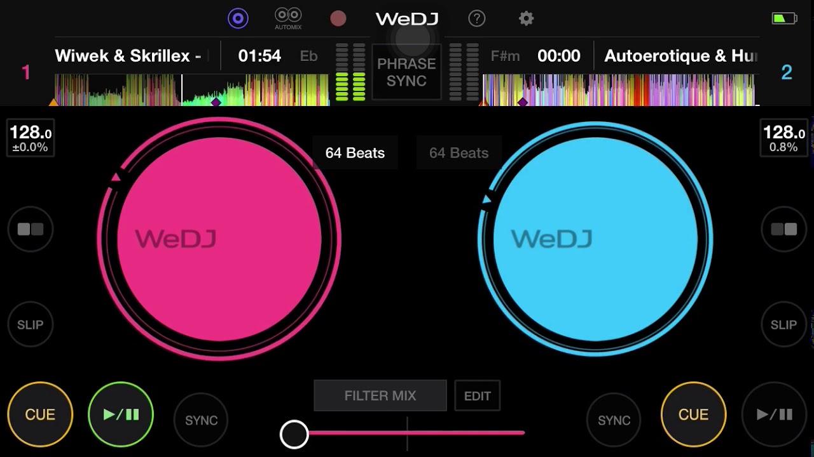The height and width of the screenshot is (457, 814).
Task: Tap the WeDJ logo at top
Action: (407, 19)
